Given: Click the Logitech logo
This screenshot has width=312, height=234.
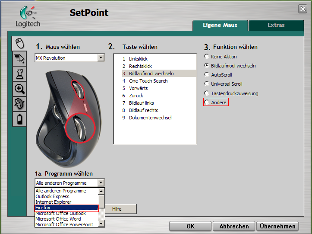Looking at the screenshot, I should point(28,17).
